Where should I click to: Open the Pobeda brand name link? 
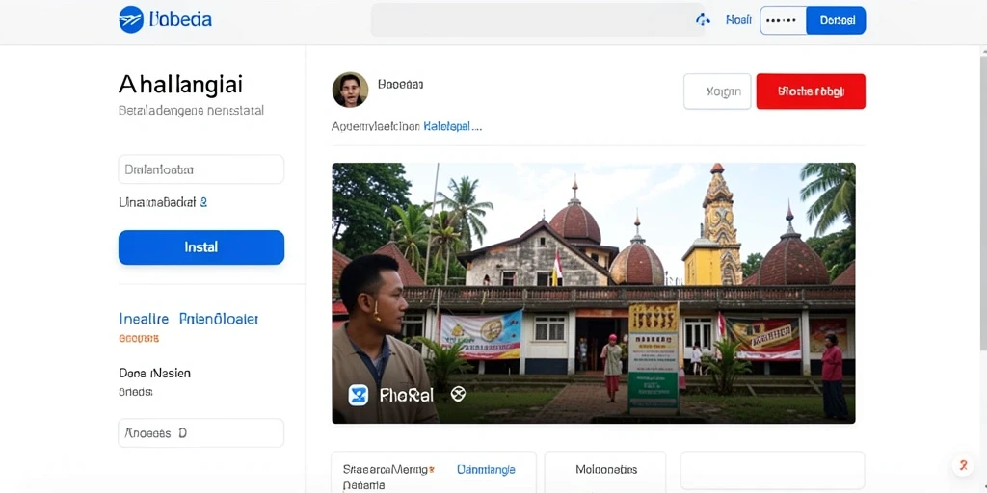[x=180, y=19]
